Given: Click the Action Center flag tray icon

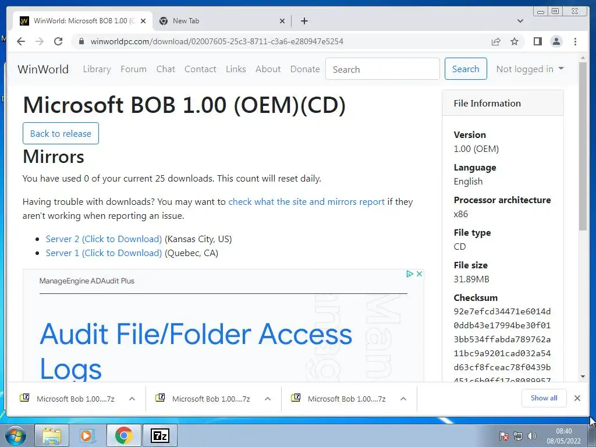Looking at the screenshot, I should 504,436.
